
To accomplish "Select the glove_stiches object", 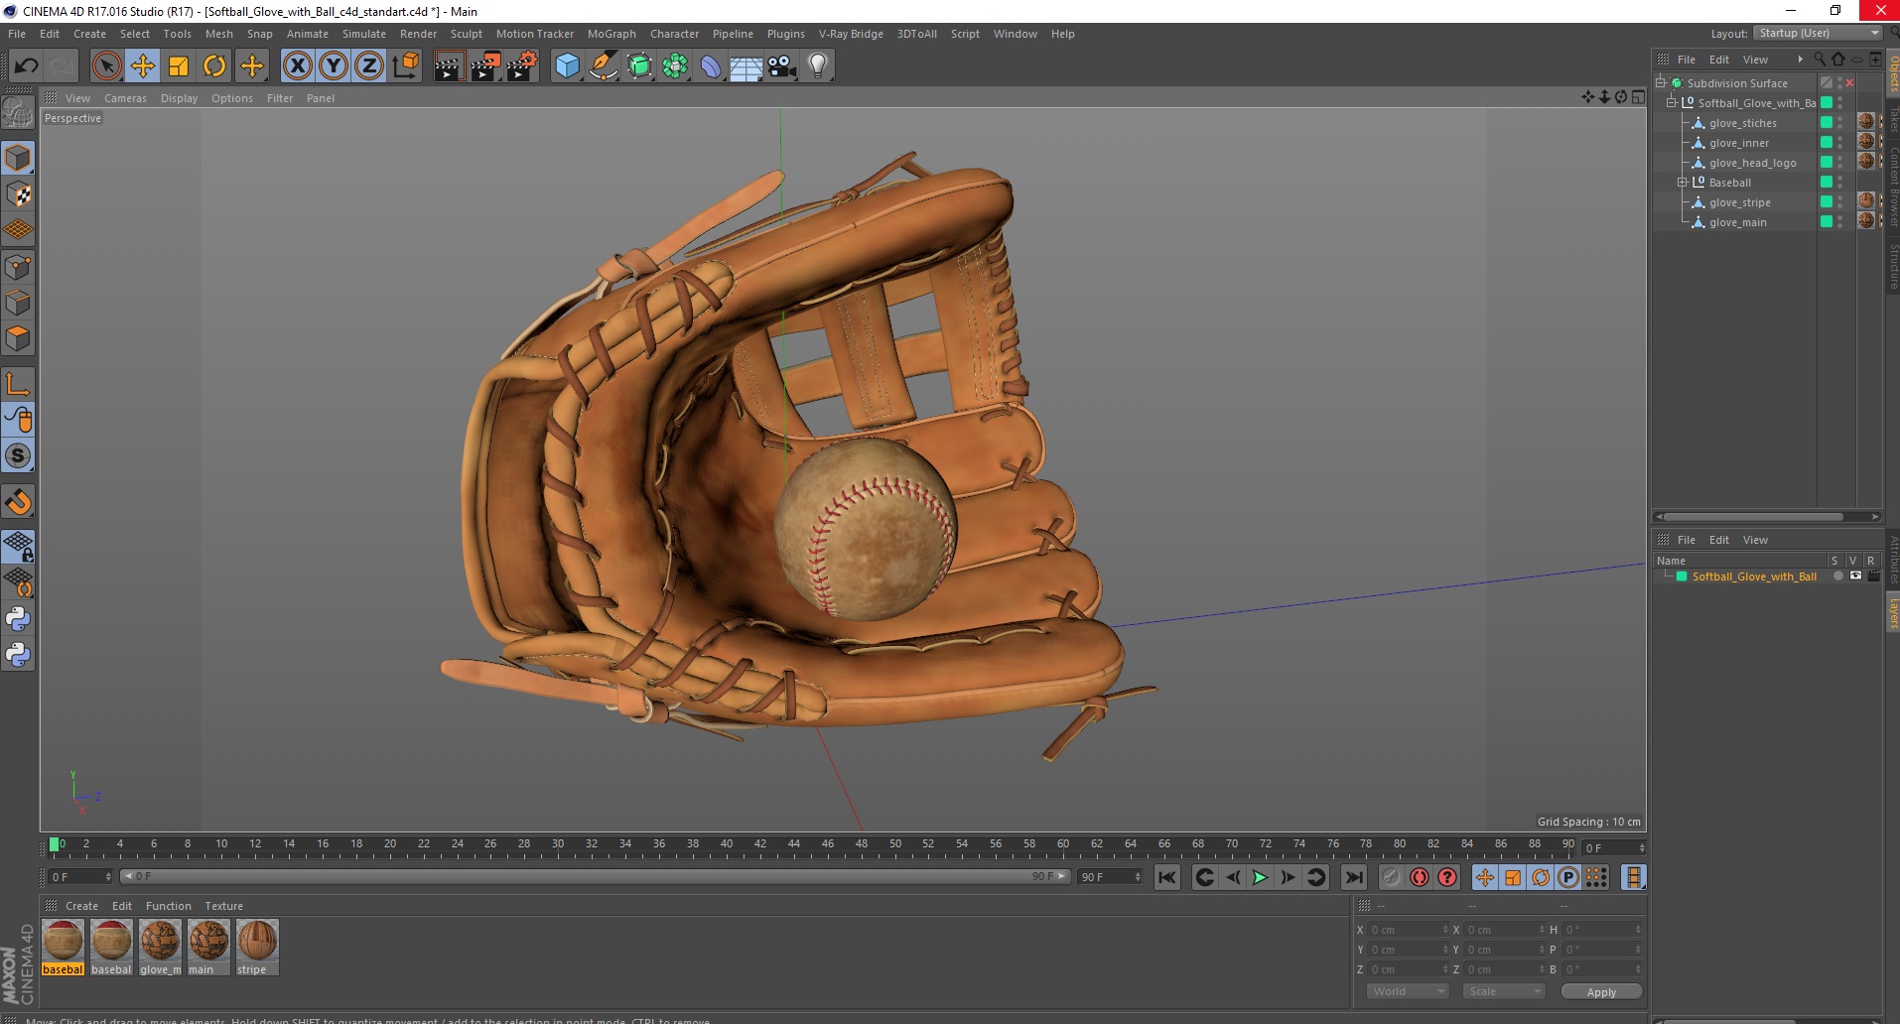I will [1742, 123].
